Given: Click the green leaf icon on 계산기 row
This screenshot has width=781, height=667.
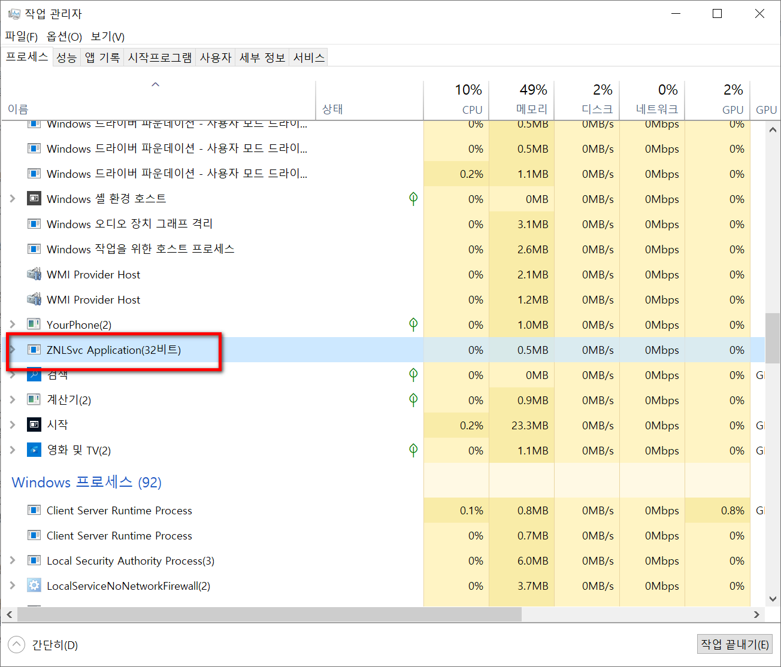Looking at the screenshot, I should pyautogui.click(x=413, y=399).
